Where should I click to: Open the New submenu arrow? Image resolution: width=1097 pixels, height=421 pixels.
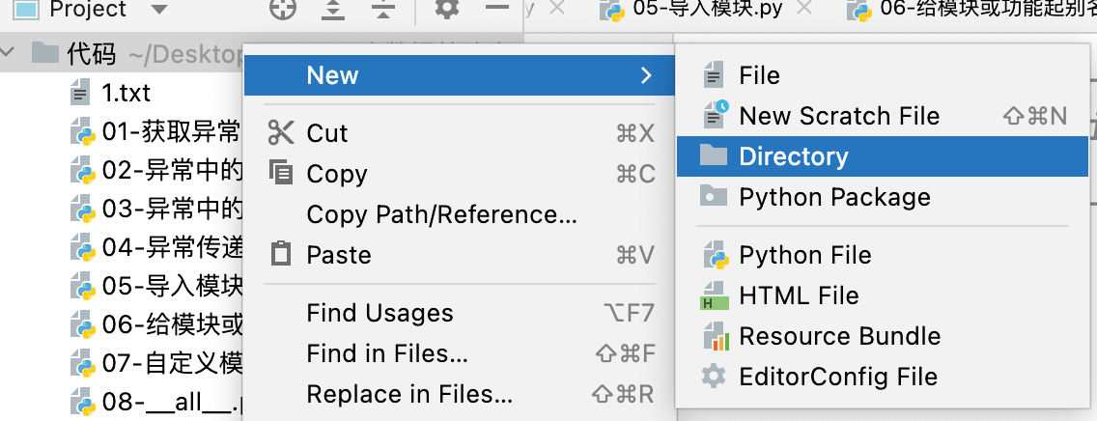(646, 75)
